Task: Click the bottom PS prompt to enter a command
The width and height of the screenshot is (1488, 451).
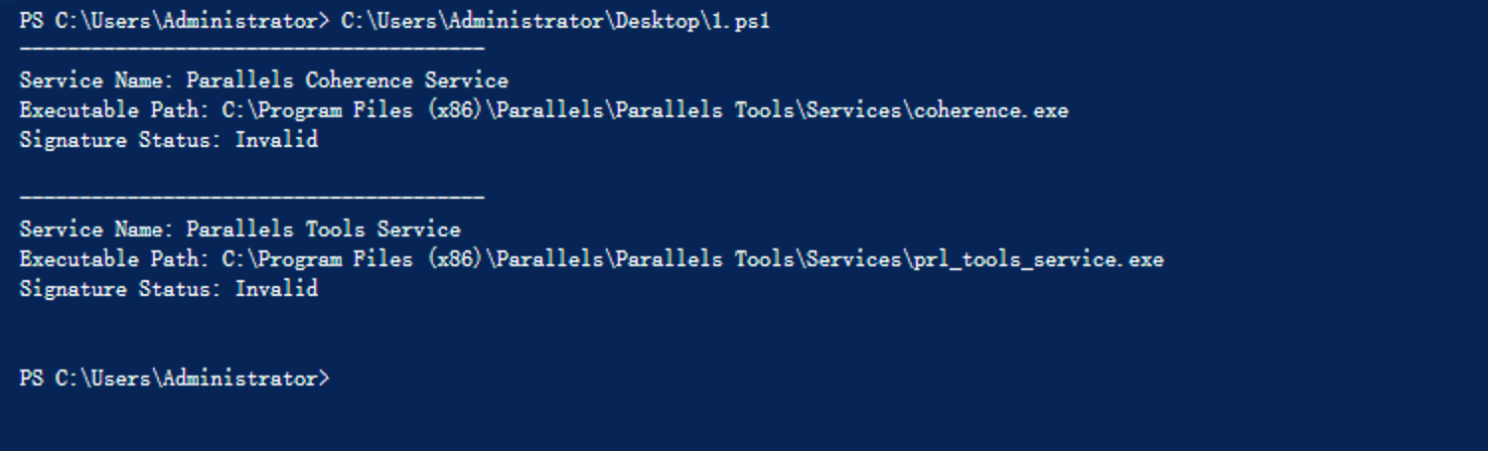Action: tap(174, 378)
